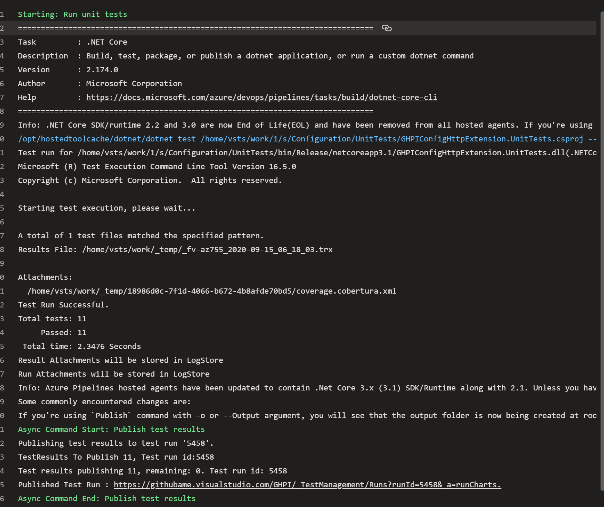Open the dotnet-core-cli Help documentation link
Image resolution: width=604 pixels, height=507 pixels.
tap(261, 97)
